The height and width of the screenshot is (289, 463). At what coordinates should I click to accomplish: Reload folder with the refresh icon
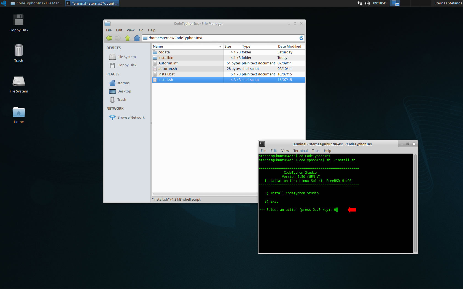tap(301, 38)
